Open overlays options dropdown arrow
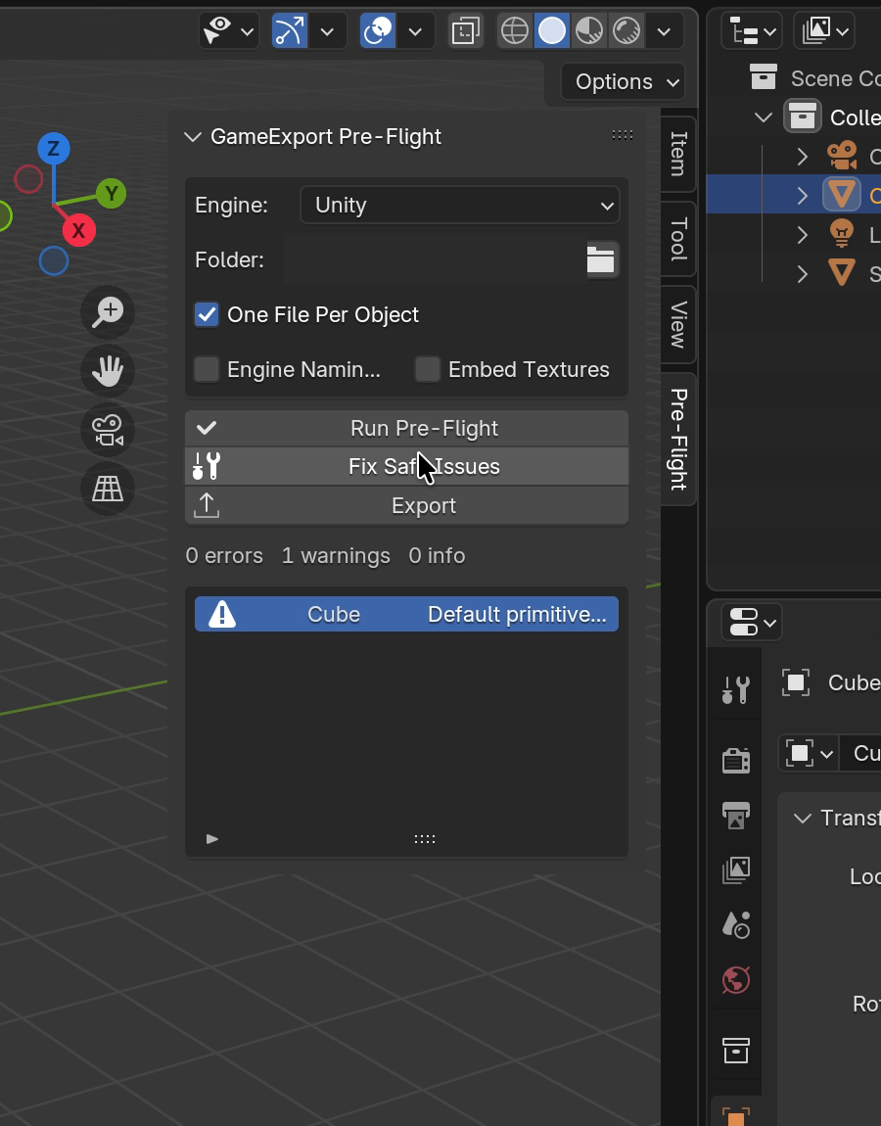The image size is (881, 1126). pyautogui.click(x=415, y=31)
